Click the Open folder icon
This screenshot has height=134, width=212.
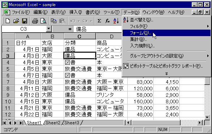pyautogui.click(x=16, y=21)
